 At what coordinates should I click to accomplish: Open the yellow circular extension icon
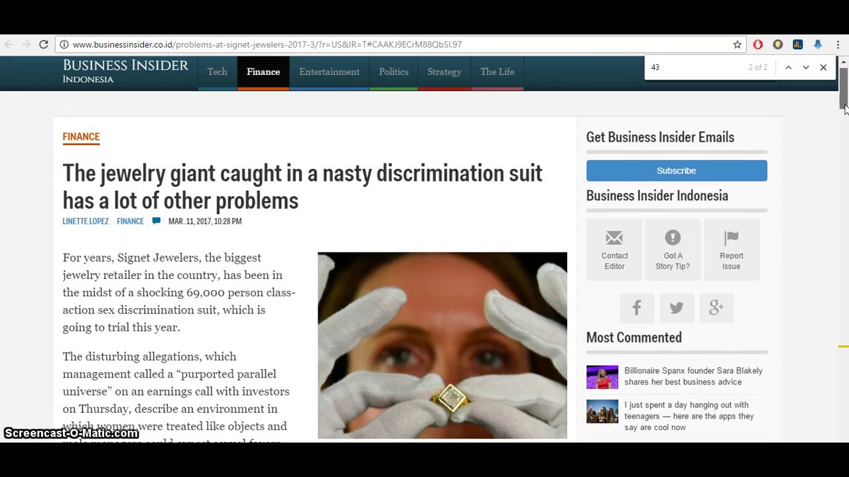(777, 44)
